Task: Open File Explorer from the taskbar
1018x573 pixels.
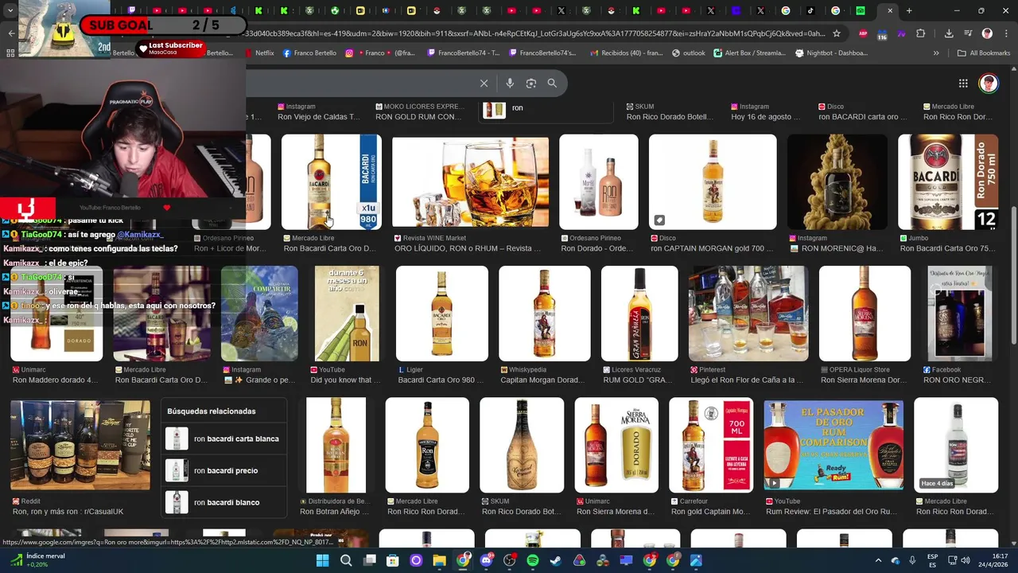Action: (x=439, y=560)
